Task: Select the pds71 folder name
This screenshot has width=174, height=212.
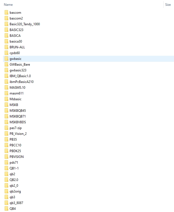Action: (14, 163)
